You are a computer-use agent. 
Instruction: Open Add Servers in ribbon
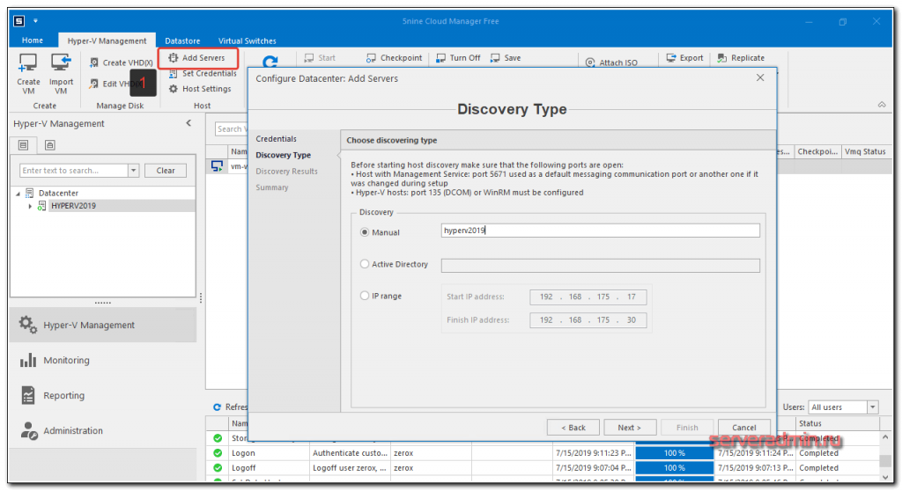[x=196, y=58]
